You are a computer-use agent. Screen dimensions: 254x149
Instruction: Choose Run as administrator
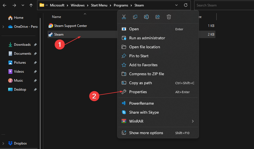click(158, 38)
